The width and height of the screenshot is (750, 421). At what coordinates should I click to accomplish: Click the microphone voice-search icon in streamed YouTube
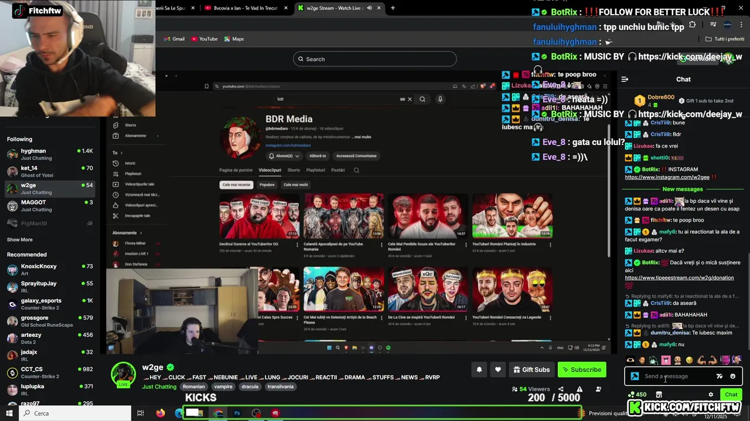tap(440, 99)
